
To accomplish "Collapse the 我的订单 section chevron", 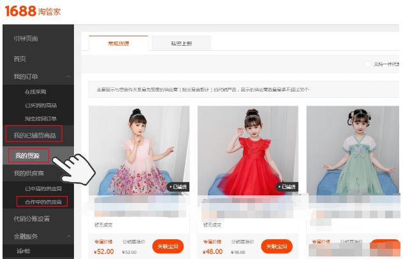I will click(69, 76).
